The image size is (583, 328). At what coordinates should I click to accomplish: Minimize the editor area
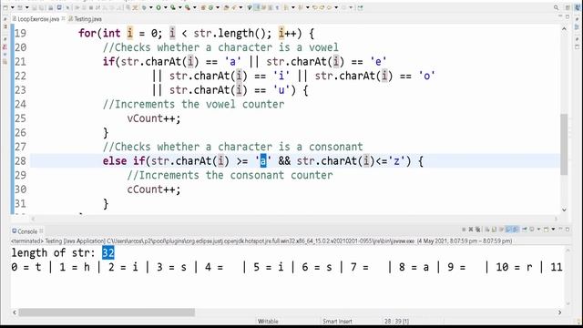[x=560, y=16]
